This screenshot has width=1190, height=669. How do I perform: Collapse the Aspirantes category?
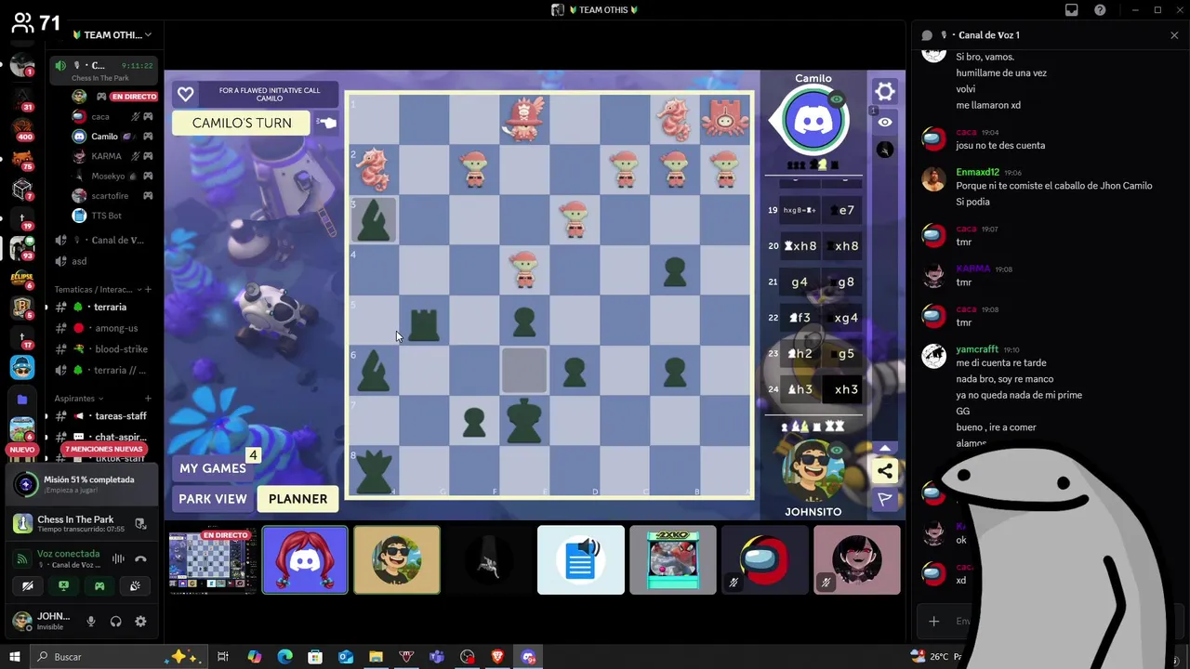pos(79,398)
